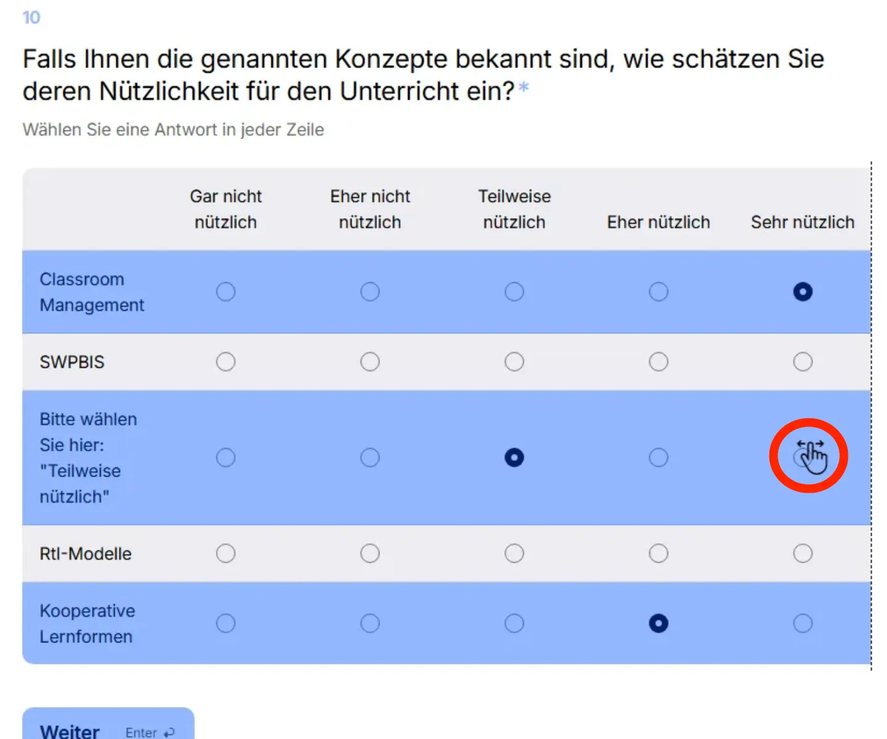887x739 pixels.
Task: Select 'Teilweise nützlich' in the 'Bitte wählen' row
Action: pyautogui.click(x=514, y=458)
